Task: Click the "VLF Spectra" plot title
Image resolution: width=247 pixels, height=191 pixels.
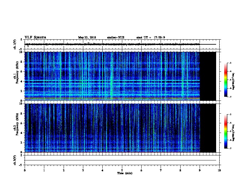Action: (35, 37)
